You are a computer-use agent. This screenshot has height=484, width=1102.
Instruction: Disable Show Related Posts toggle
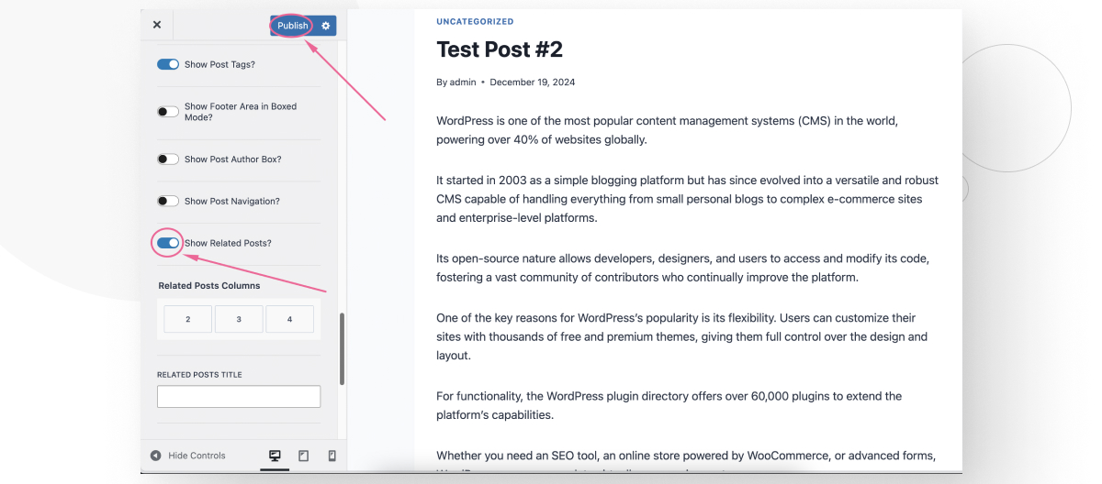coord(168,243)
